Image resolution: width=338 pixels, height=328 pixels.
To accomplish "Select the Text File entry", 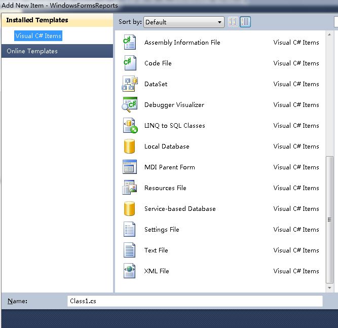I will [x=156, y=250].
